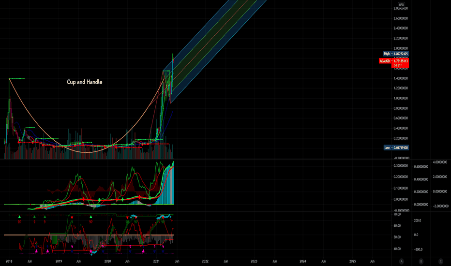Click the 2021 label on time axis
451x266 pixels.
coord(156,261)
